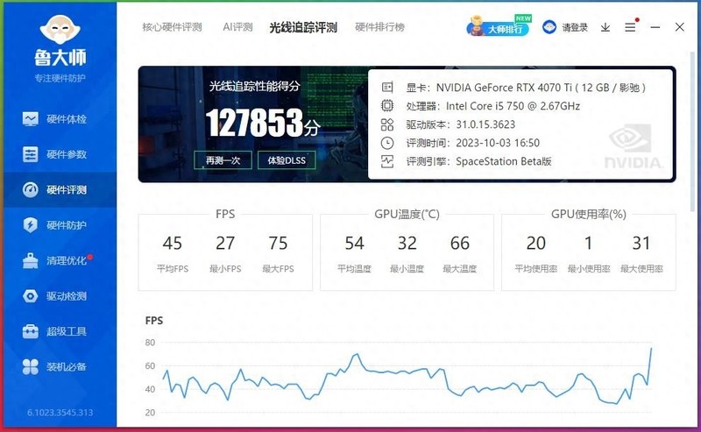Open 大师排行 ranking button
The height and width of the screenshot is (432, 701).
tap(499, 27)
